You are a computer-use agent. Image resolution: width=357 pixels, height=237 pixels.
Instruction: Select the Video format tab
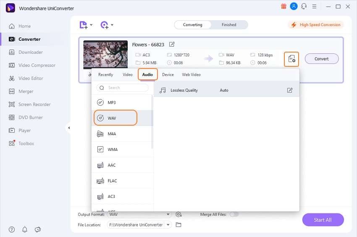tap(128, 74)
